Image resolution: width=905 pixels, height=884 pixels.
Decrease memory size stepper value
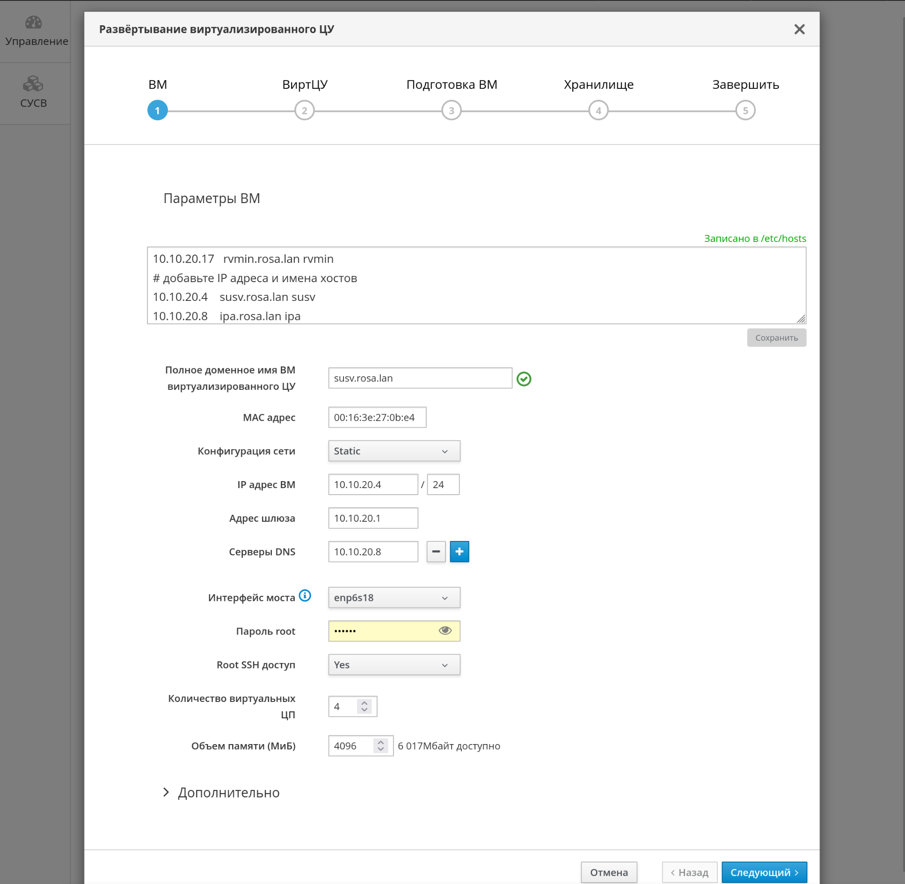[381, 750]
